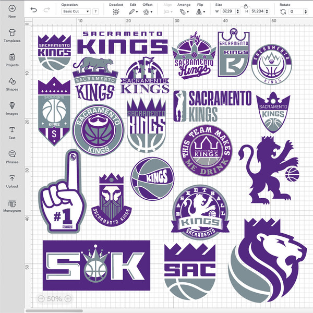Open the Edit pencil tool
The image size is (313, 313).
coord(131,12)
